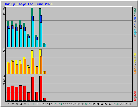Click the 'KBytes' legend label
This screenshot has height=107, width=138.
(x=135, y=96)
